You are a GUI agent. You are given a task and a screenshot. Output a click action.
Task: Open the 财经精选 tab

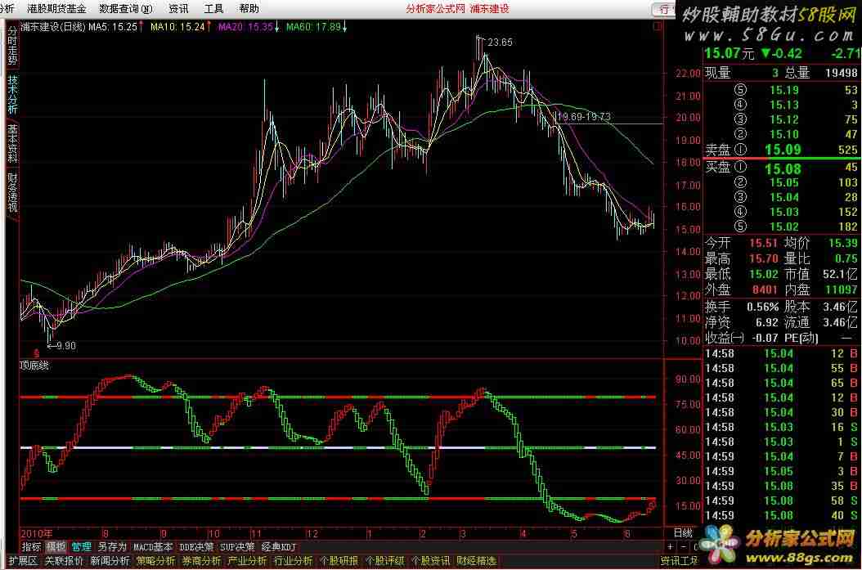click(x=476, y=561)
